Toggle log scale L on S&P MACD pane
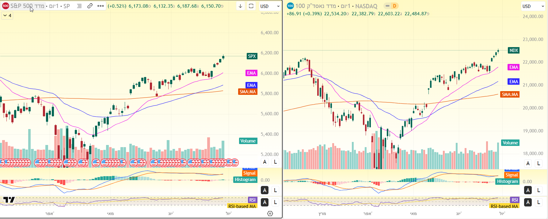 275,190
